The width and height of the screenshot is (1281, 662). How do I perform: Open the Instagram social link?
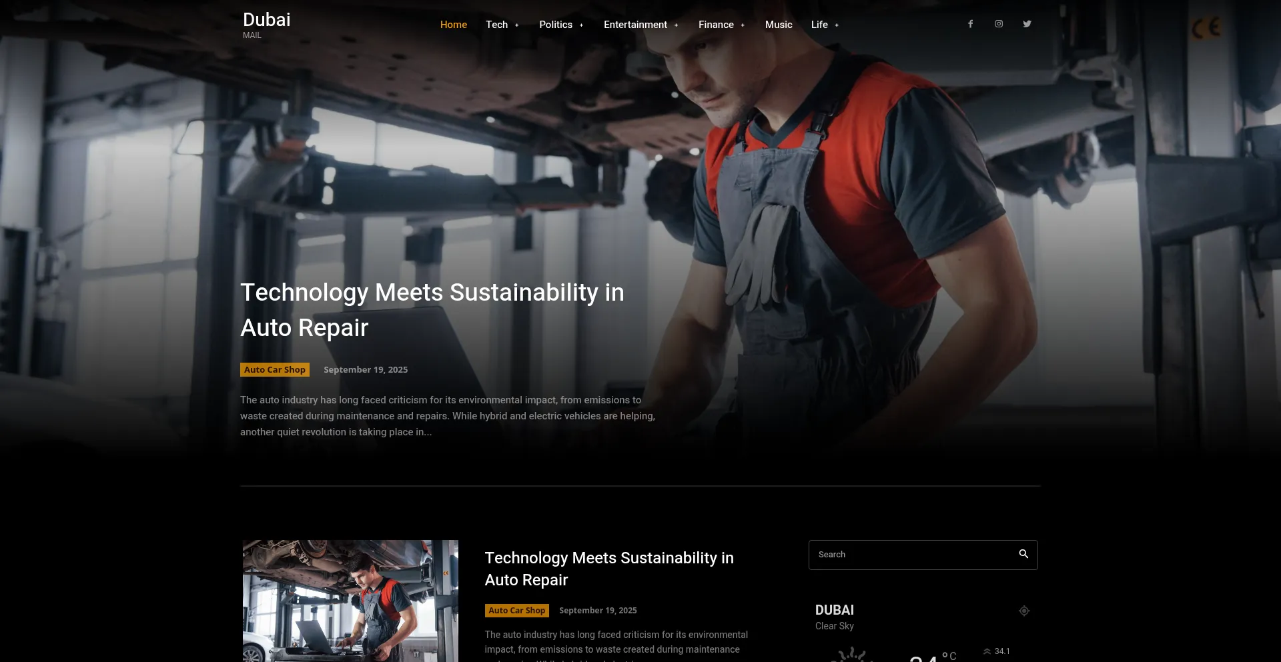(x=999, y=24)
